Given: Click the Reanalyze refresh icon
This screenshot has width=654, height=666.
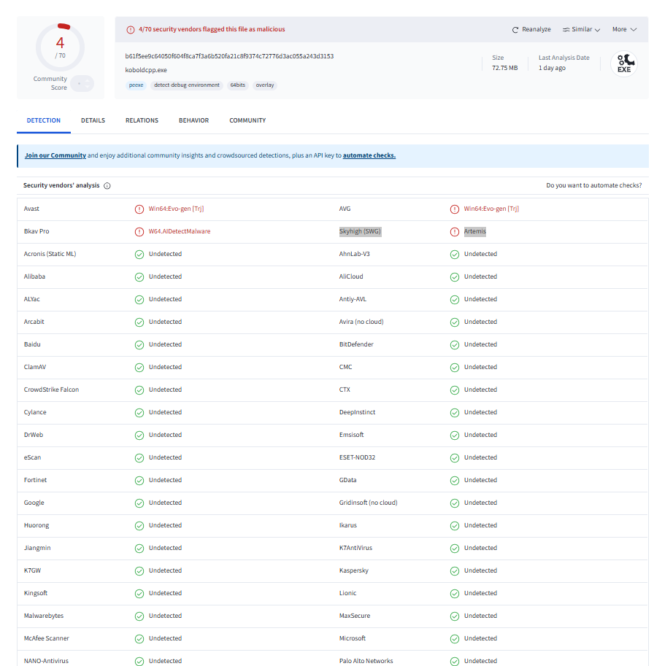Looking at the screenshot, I should 515,30.
